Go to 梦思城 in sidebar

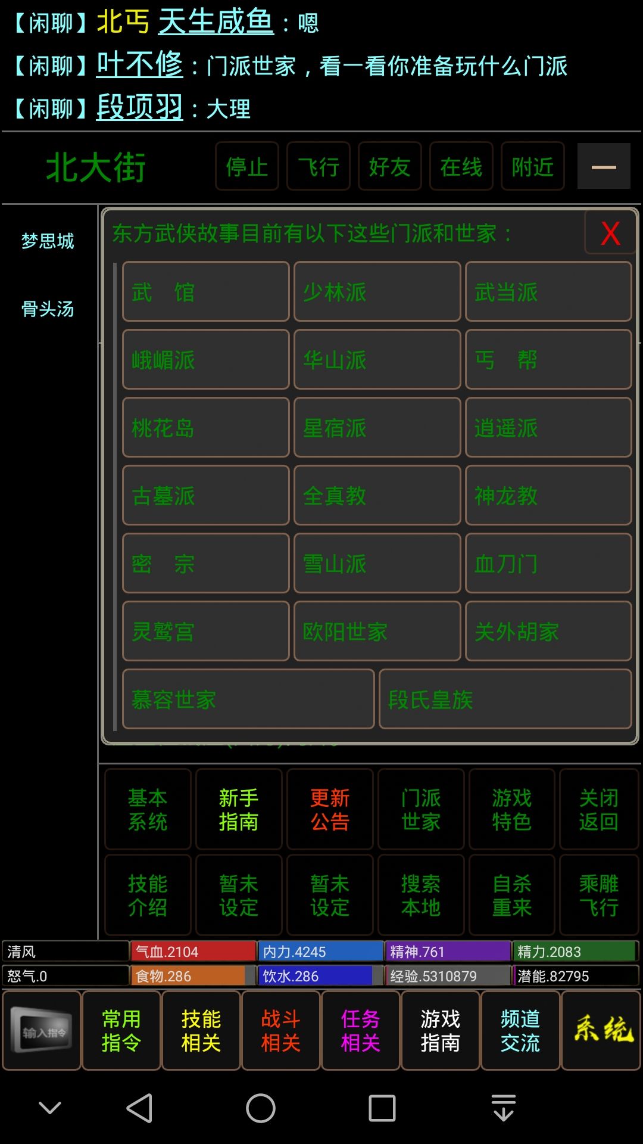point(48,241)
